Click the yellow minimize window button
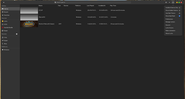This screenshot has width=185, height=99. pyautogui.click(x=177, y=2)
